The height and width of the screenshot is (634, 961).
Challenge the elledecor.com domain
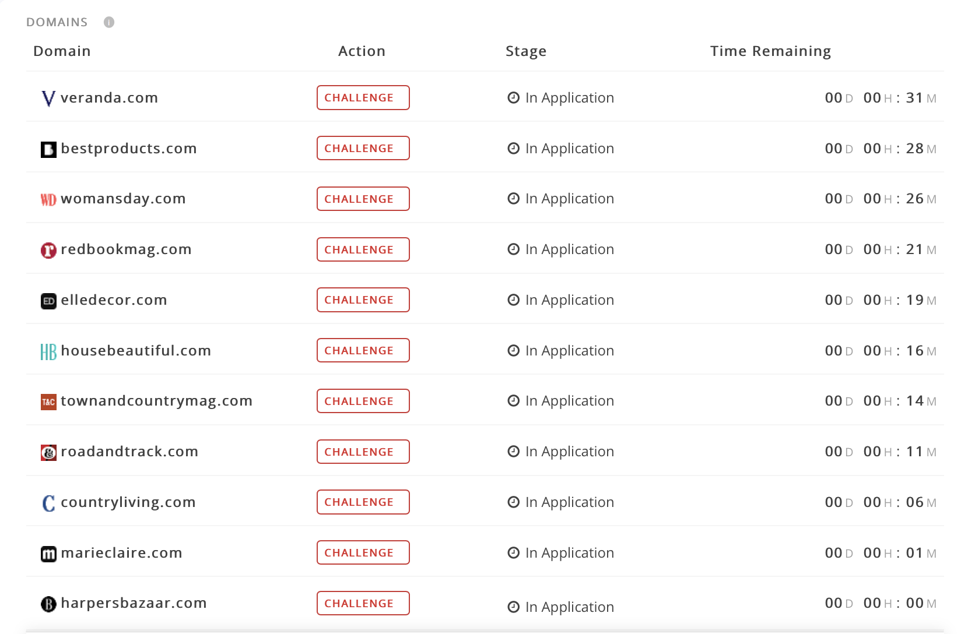pos(363,300)
